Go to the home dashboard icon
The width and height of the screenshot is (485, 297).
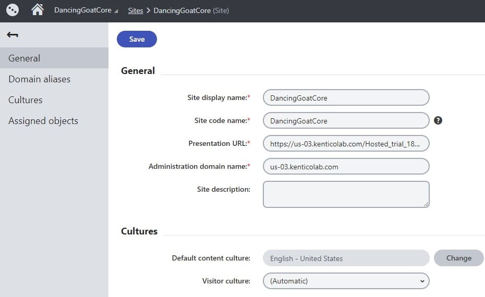[38, 9]
